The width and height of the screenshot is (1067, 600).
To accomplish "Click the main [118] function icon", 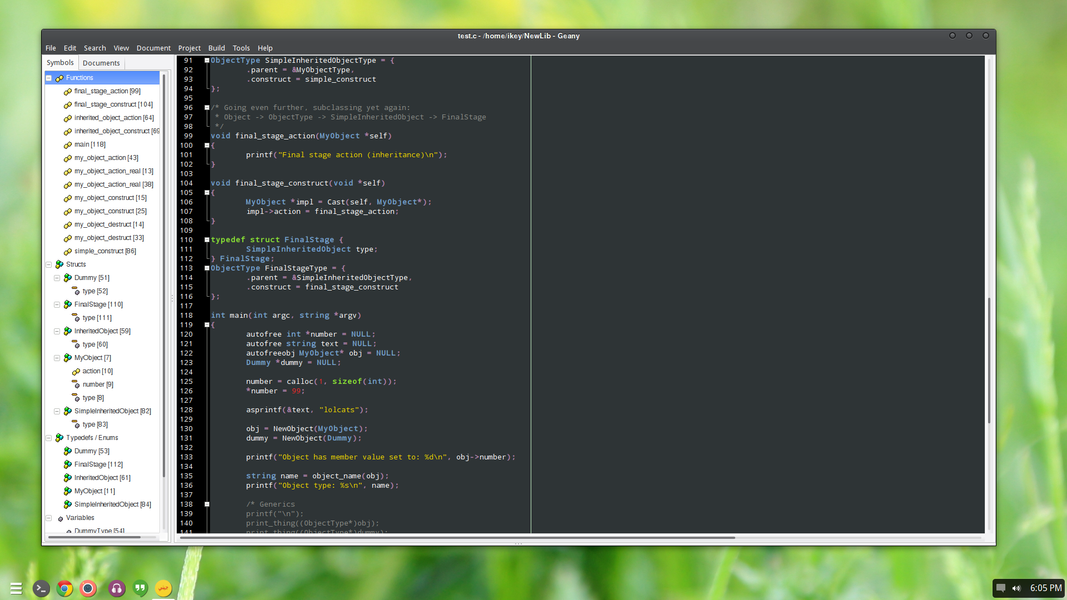I will [68, 145].
